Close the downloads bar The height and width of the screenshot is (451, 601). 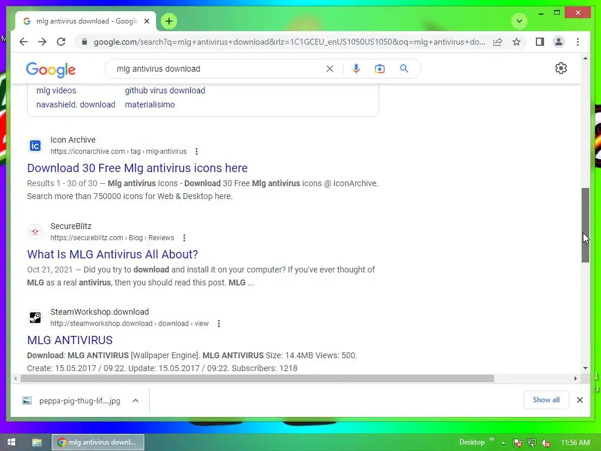580,400
